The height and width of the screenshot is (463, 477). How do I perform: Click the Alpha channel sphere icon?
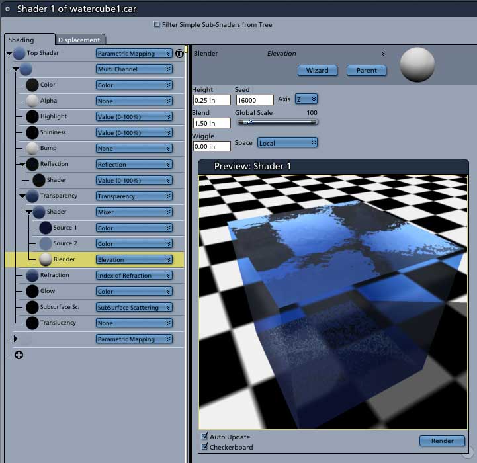pyautogui.click(x=32, y=101)
